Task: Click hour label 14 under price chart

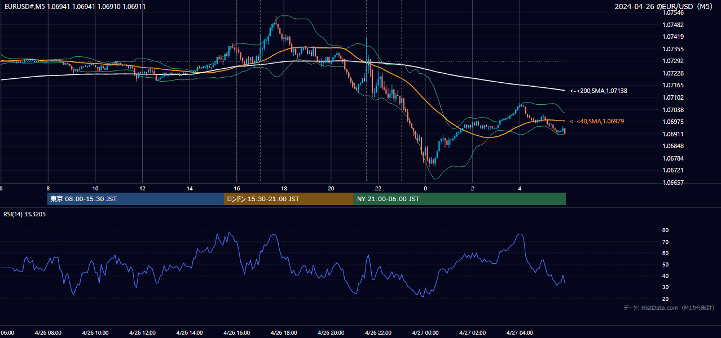Action: [190, 188]
